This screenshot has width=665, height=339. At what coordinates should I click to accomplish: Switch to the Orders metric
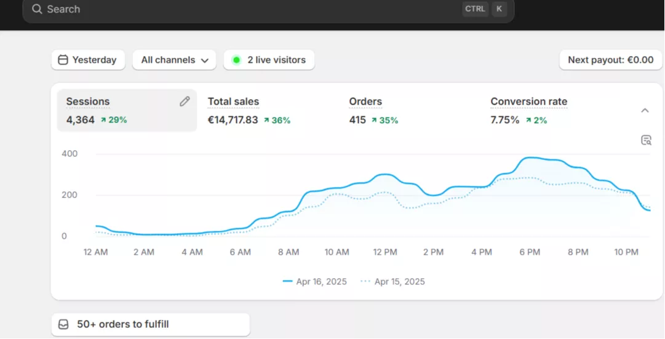click(x=373, y=111)
